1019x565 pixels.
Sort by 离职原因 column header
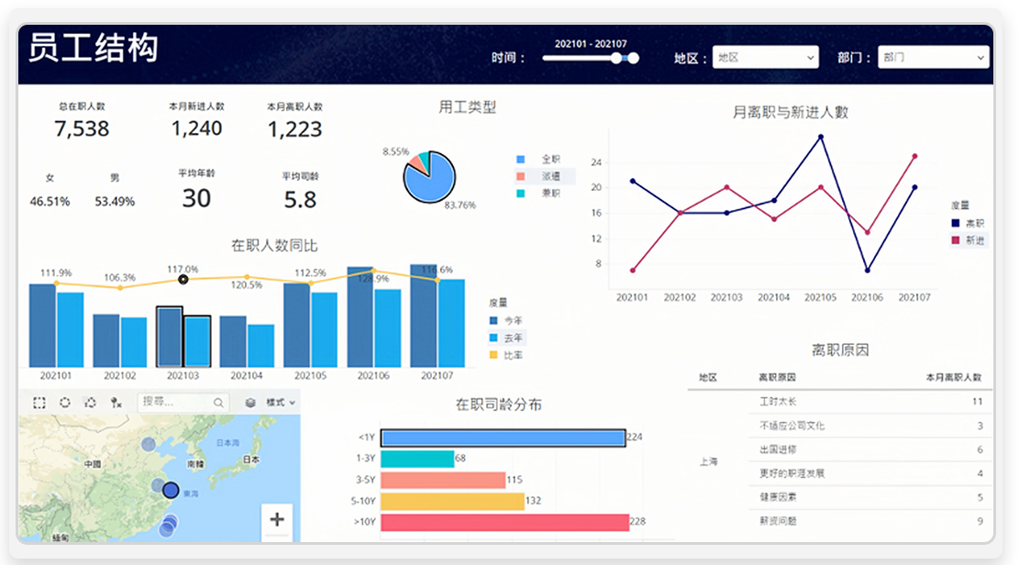(x=777, y=377)
